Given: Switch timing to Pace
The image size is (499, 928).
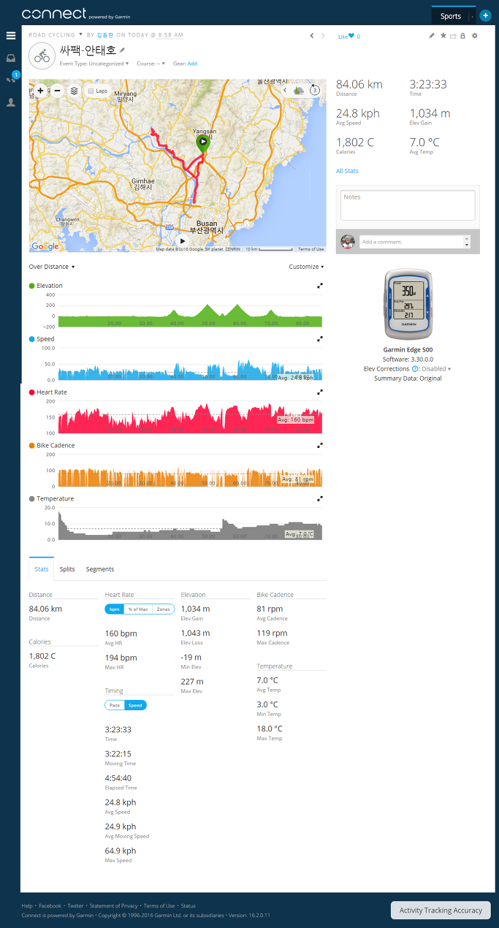Looking at the screenshot, I should tap(115, 705).
